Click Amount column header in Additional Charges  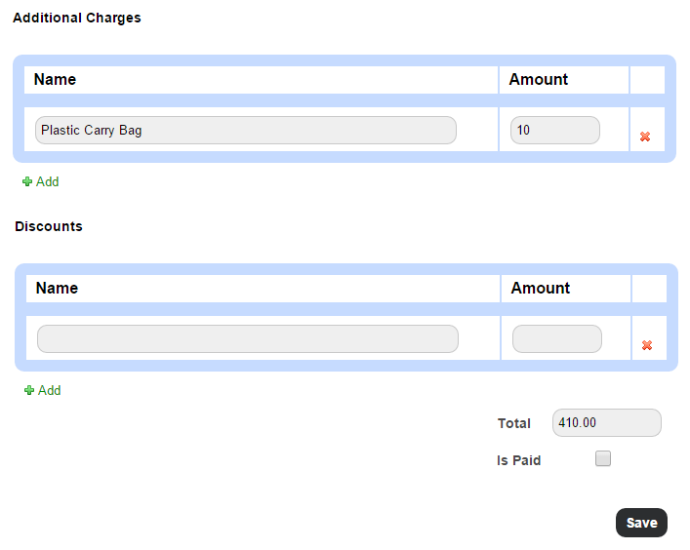(538, 80)
